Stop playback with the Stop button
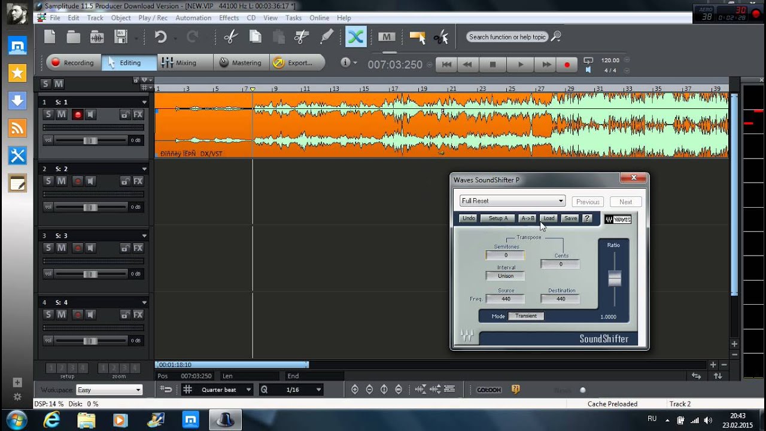Image resolution: width=766 pixels, height=431 pixels. (493, 64)
